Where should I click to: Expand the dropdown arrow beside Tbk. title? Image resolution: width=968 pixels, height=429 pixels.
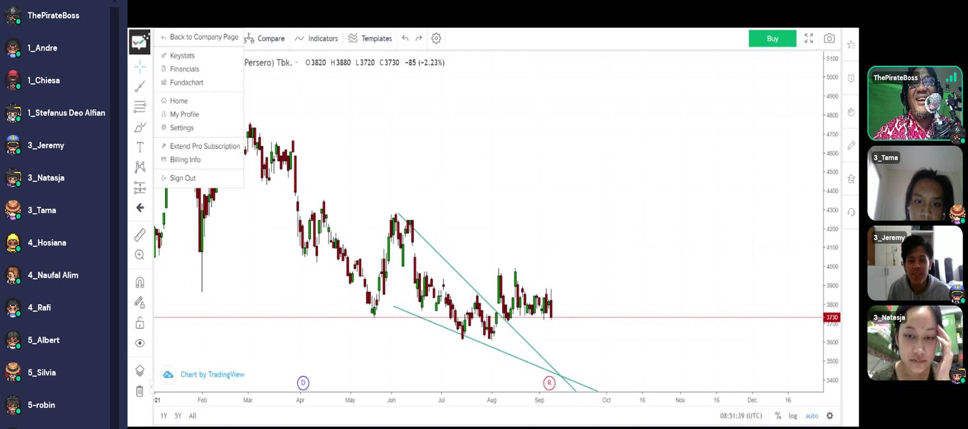[297, 63]
